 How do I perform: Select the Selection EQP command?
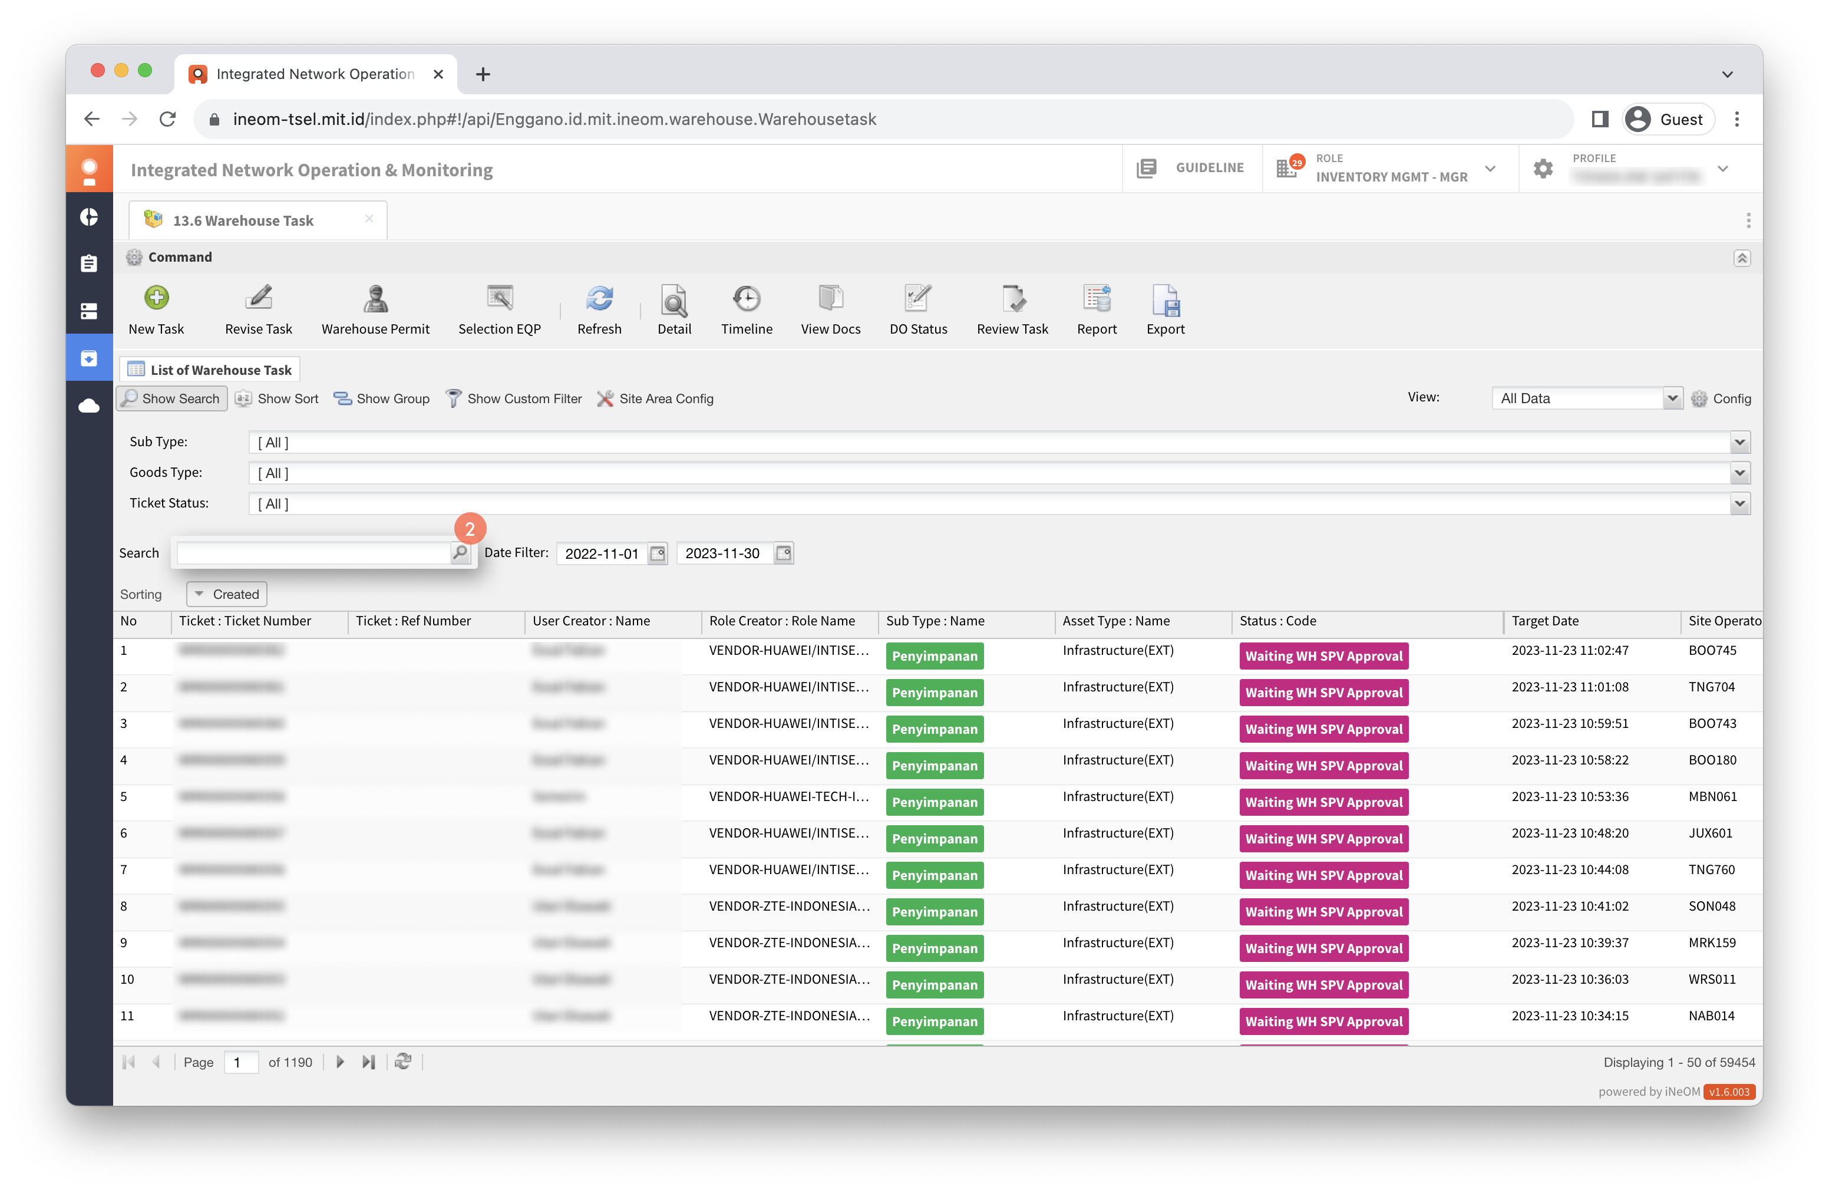(500, 310)
